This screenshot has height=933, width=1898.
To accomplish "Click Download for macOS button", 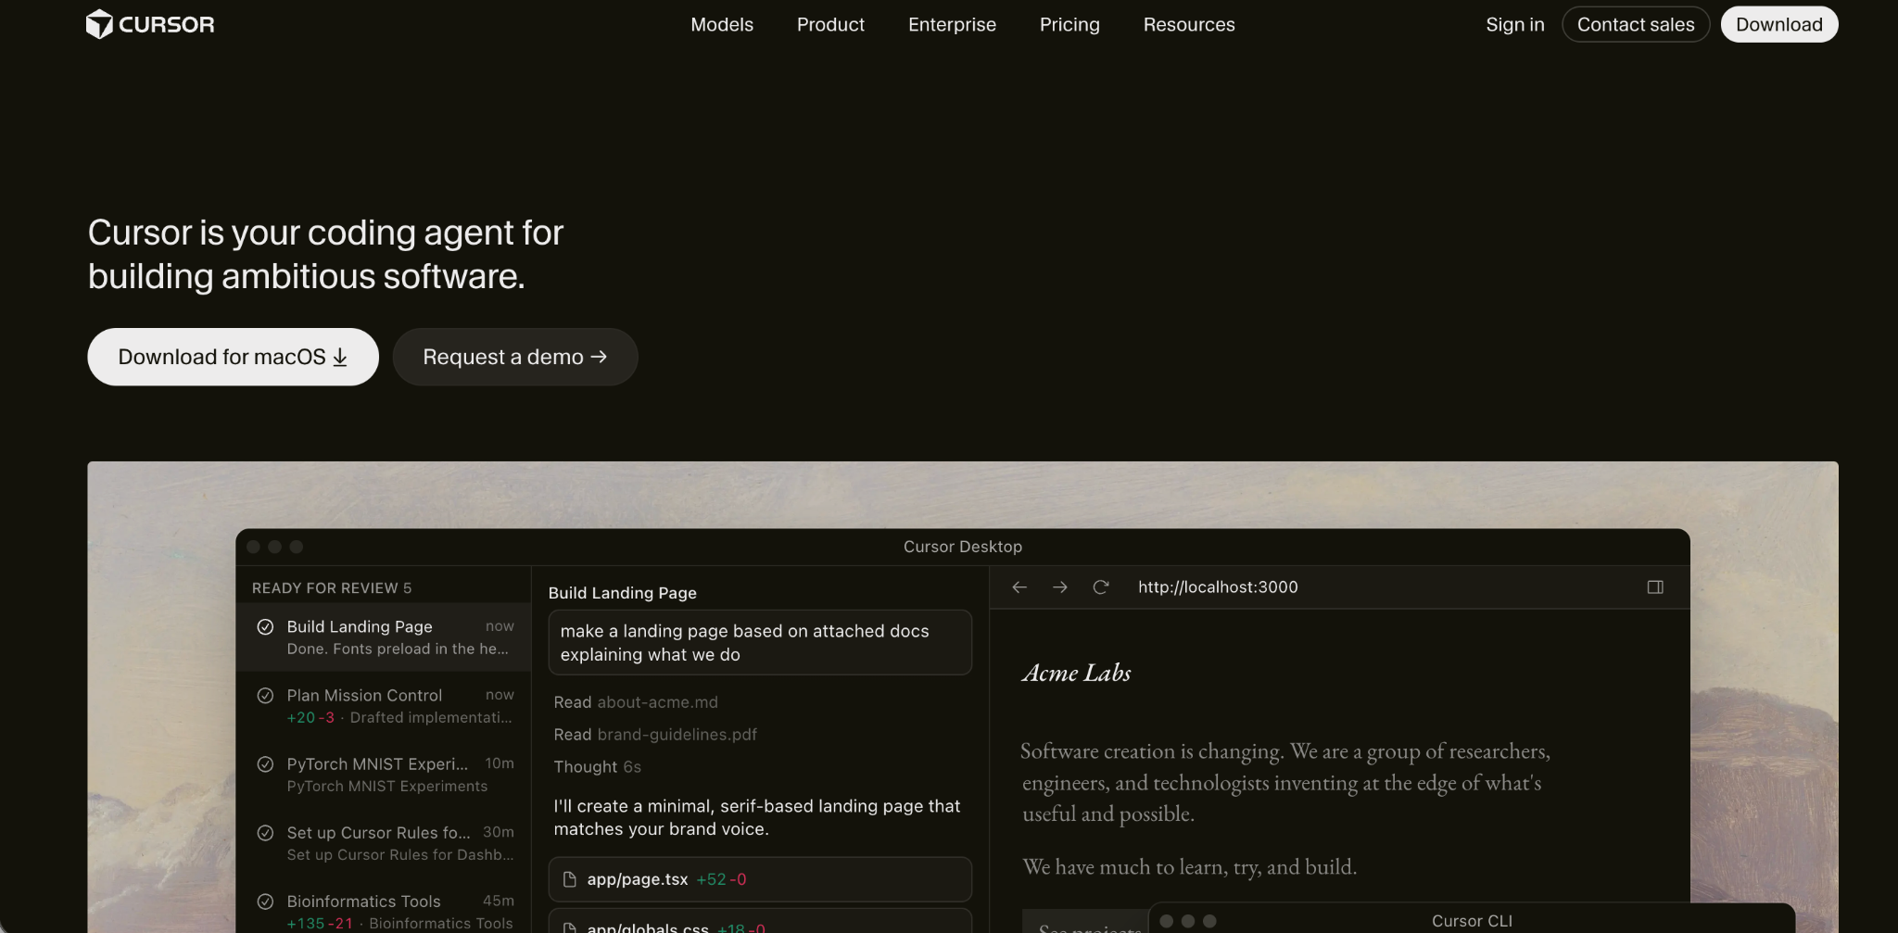I will [233, 357].
